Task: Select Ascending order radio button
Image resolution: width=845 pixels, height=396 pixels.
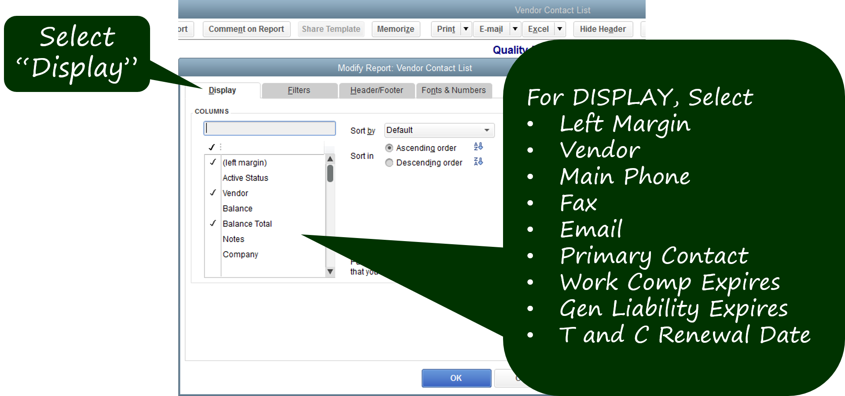Action: pyautogui.click(x=389, y=148)
